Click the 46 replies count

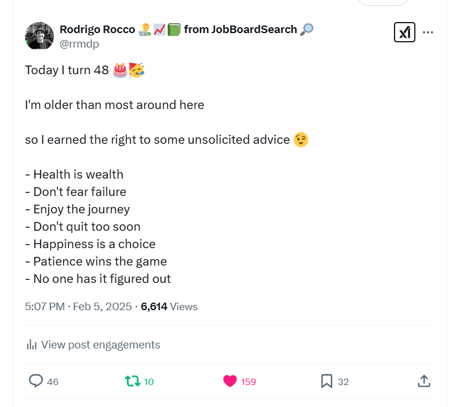pyautogui.click(x=53, y=381)
